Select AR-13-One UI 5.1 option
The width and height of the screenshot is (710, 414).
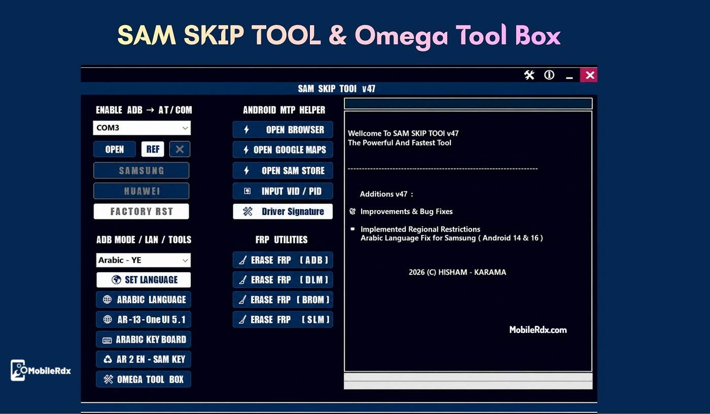[144, 320]
